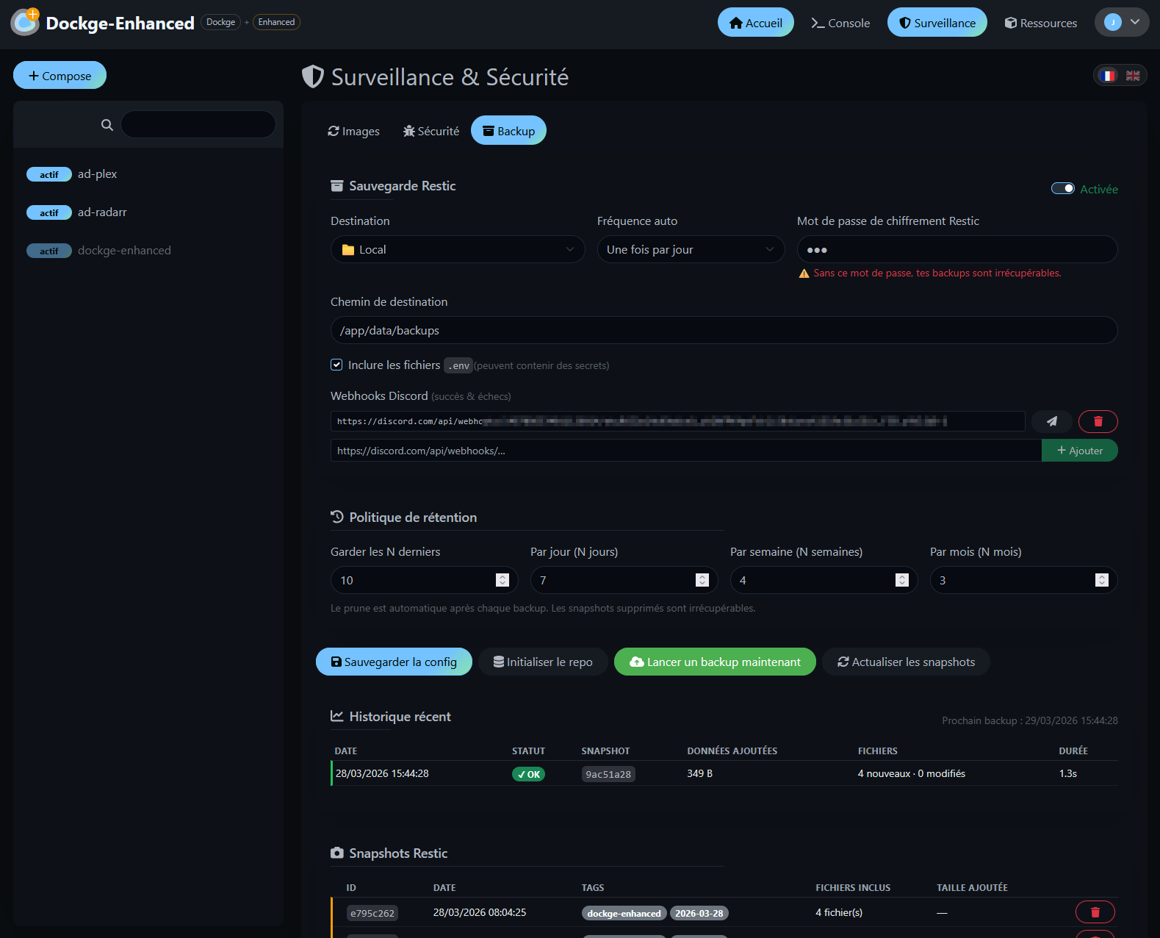This screenshot has height=938, width=1160.
Task: Uncheck Inclure les fichiers .env
Action: 336,365
